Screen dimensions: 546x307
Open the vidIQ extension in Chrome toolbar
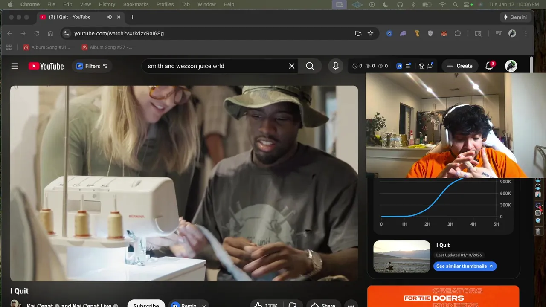(389, 33)
